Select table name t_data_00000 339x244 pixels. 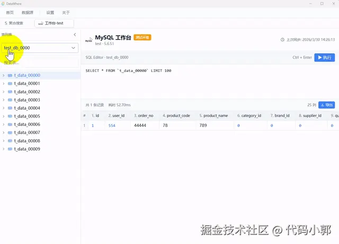click(x=27, y=75)
